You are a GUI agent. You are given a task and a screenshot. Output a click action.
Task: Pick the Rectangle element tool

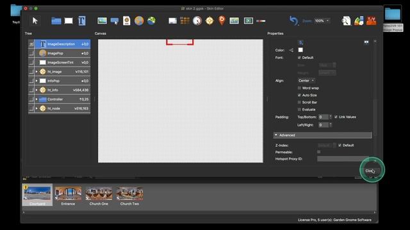69,20
